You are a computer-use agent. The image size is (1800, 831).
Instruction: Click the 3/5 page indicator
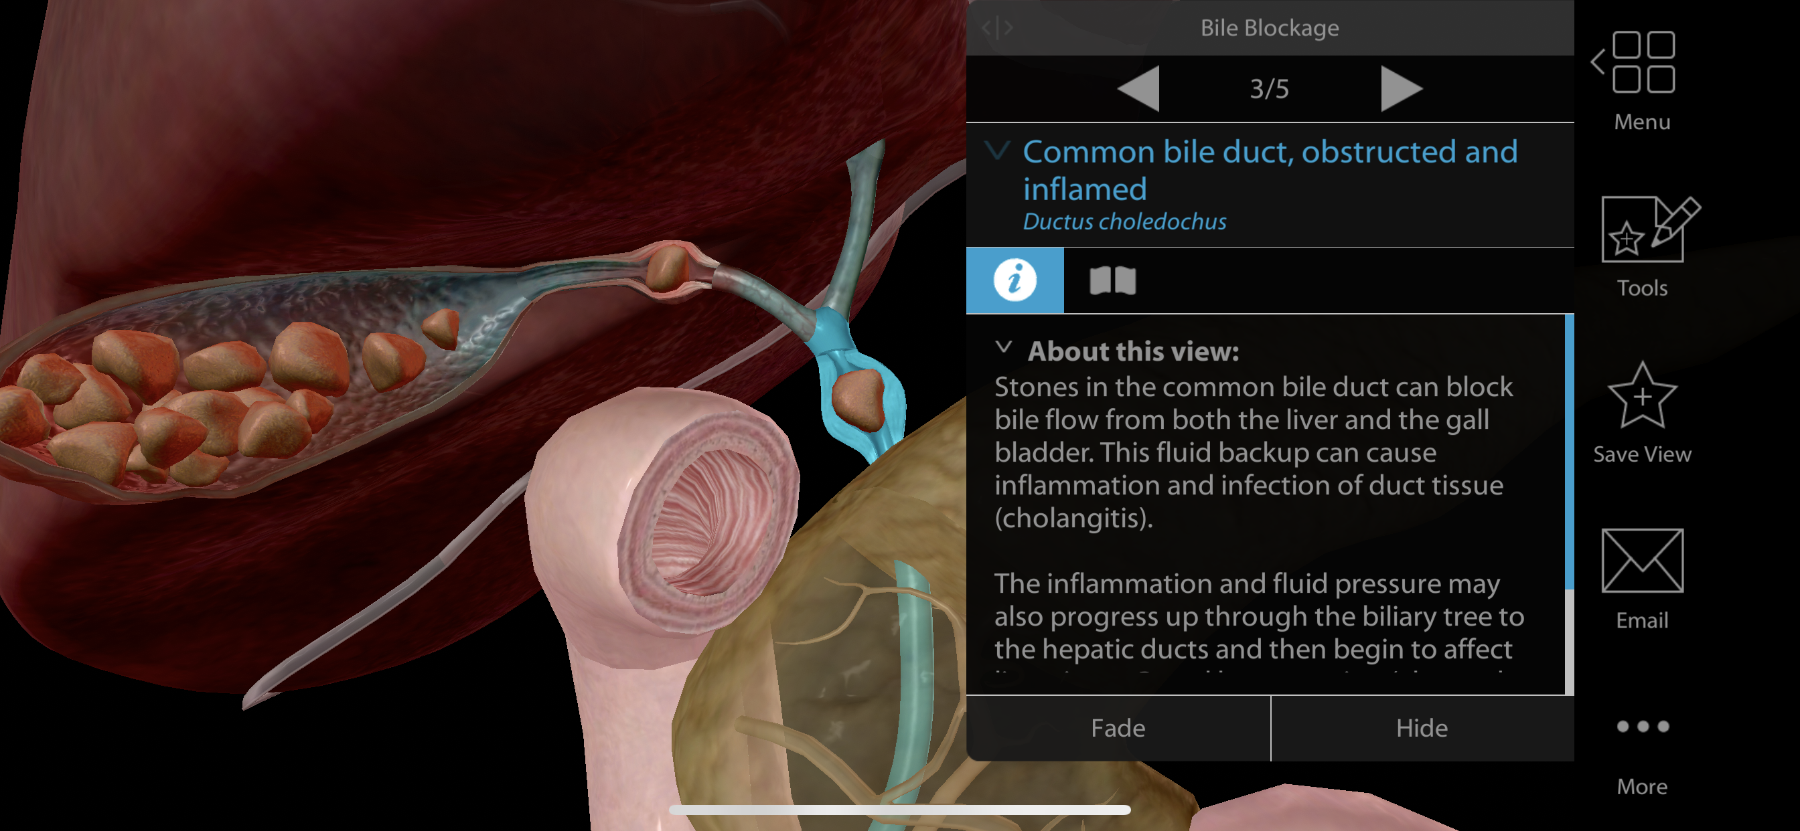point(1269,89)
